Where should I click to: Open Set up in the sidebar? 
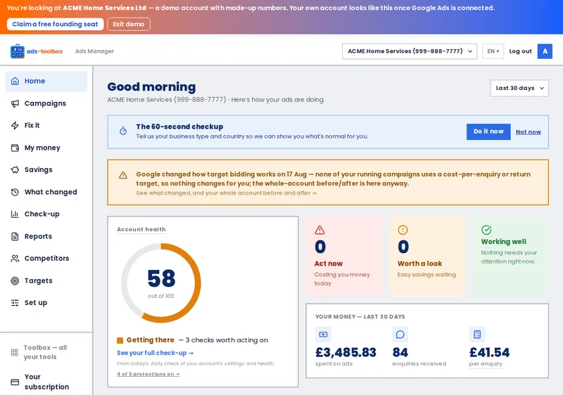tap(46, 303)
